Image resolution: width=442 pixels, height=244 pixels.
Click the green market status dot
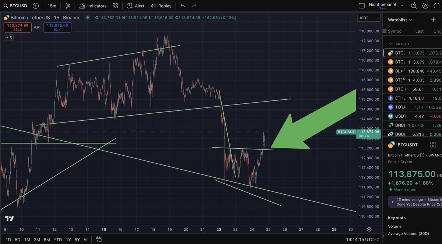click(x=88, y=18)
